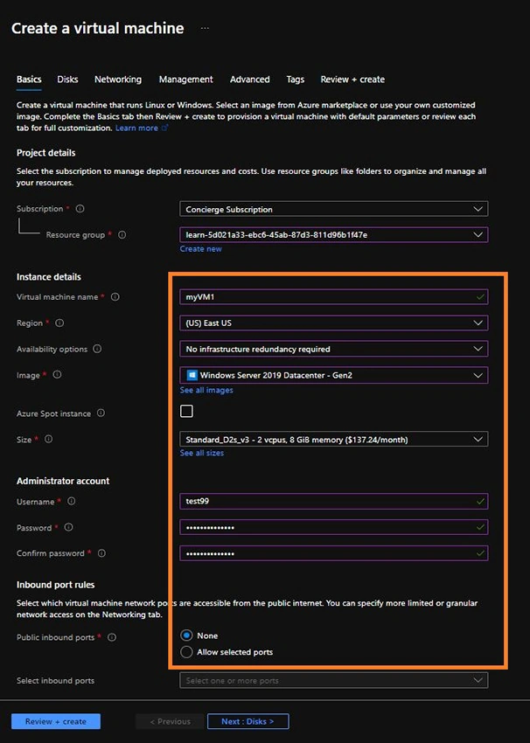Click the Username input field
The image size is (530, 743).
334,502
